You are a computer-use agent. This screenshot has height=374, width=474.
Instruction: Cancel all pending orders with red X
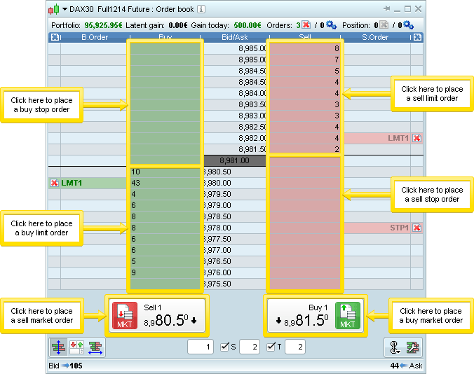point(306,25)
